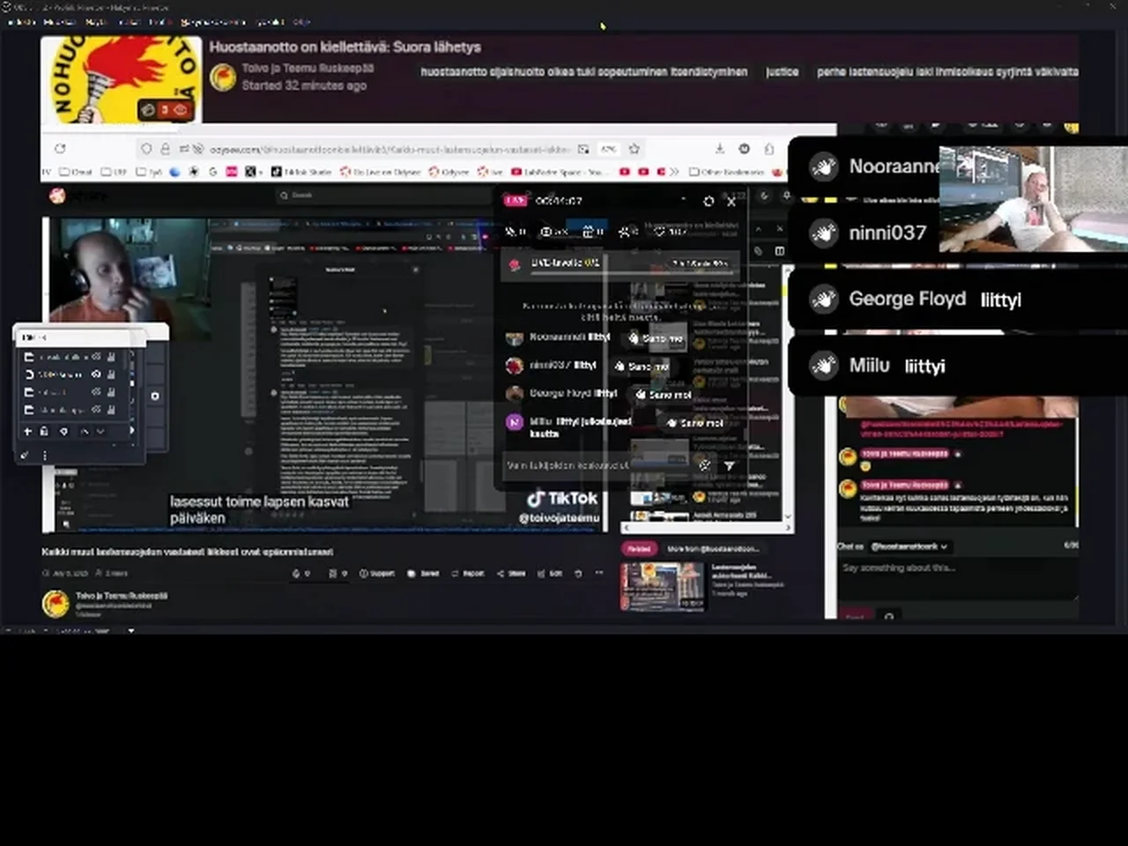
Task: Open the Muokkaa menu in OBS
Action: [60, 22]
